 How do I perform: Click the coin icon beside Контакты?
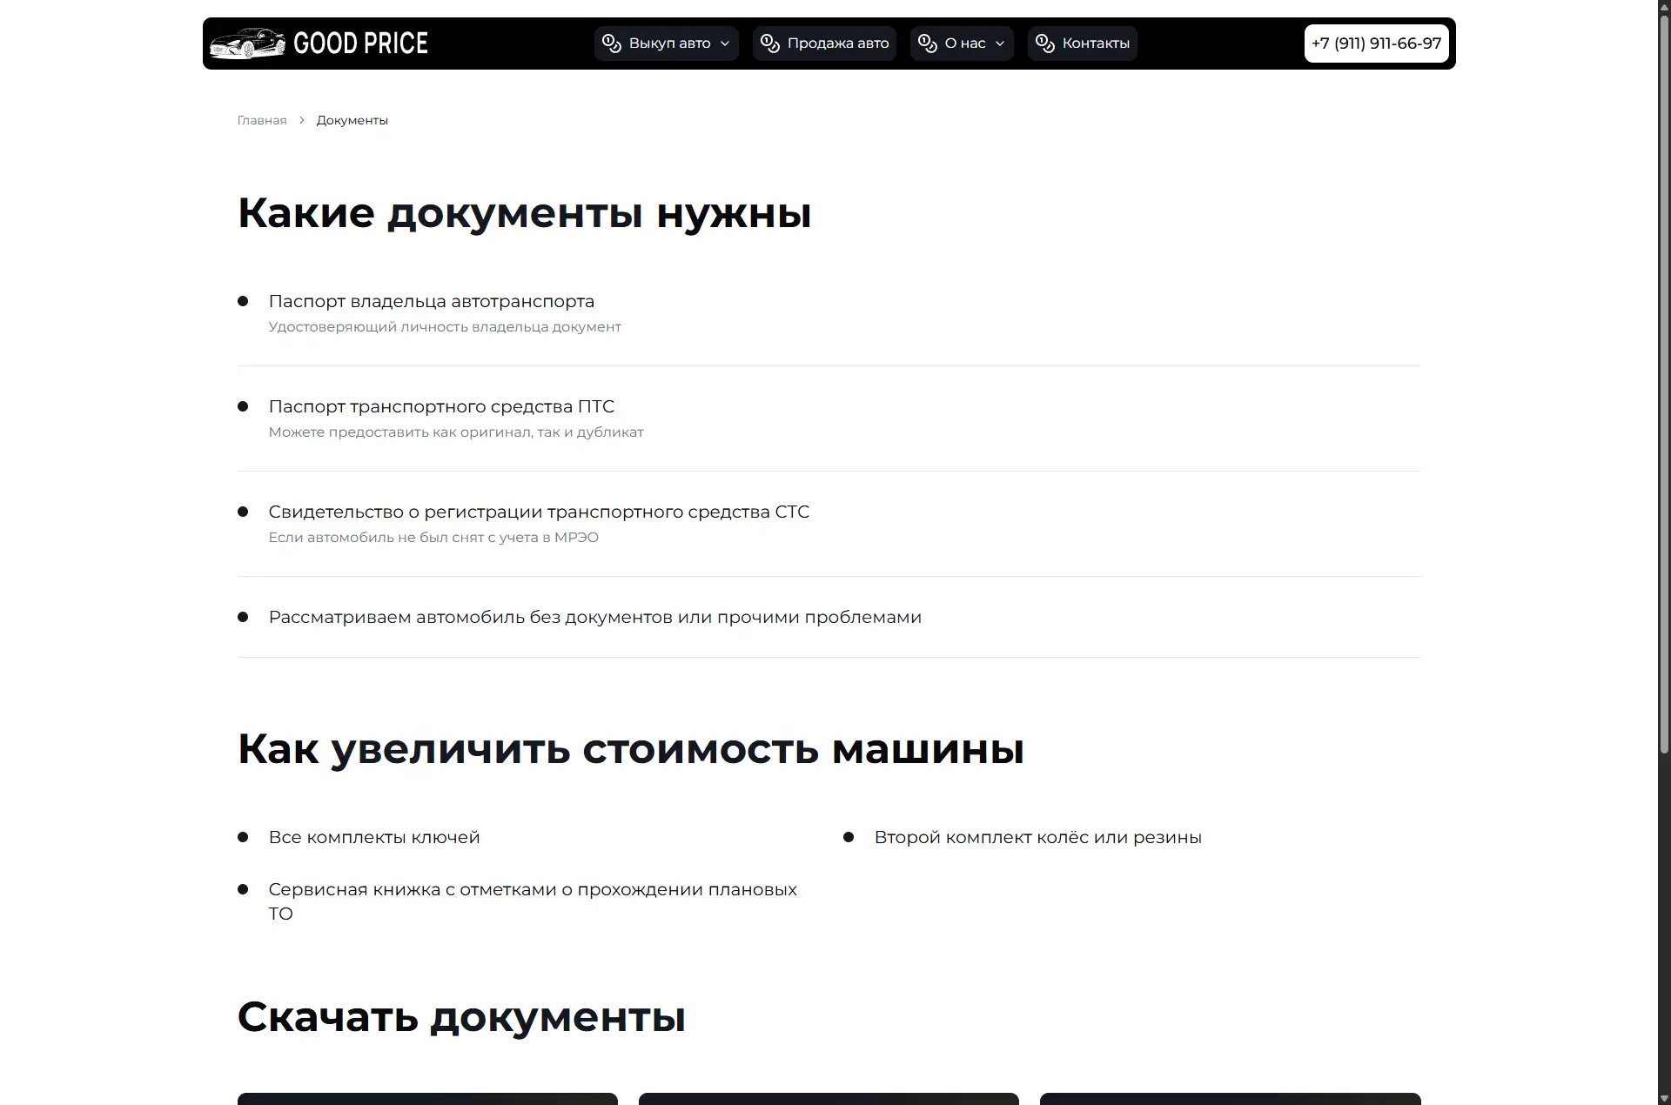1044,43
